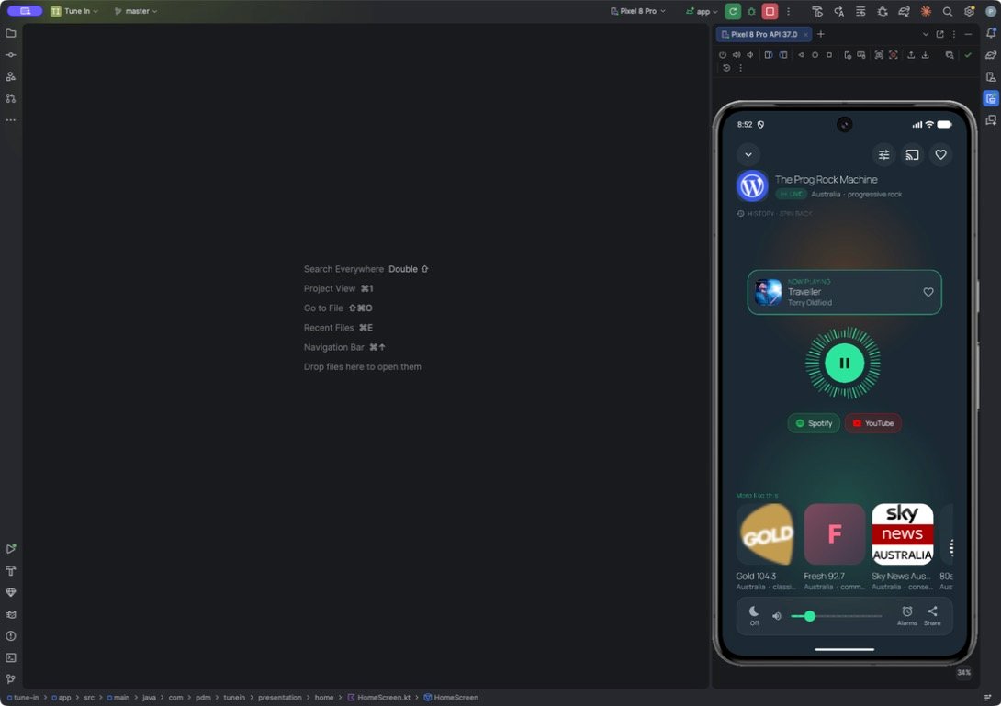
Task: Open the Pull Requests tool window
Action: pos(11,98)
